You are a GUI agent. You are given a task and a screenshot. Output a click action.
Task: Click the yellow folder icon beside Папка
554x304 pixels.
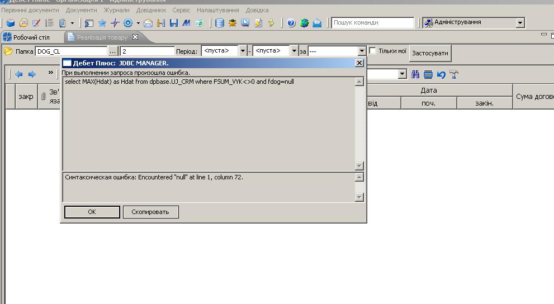[8, 51]
